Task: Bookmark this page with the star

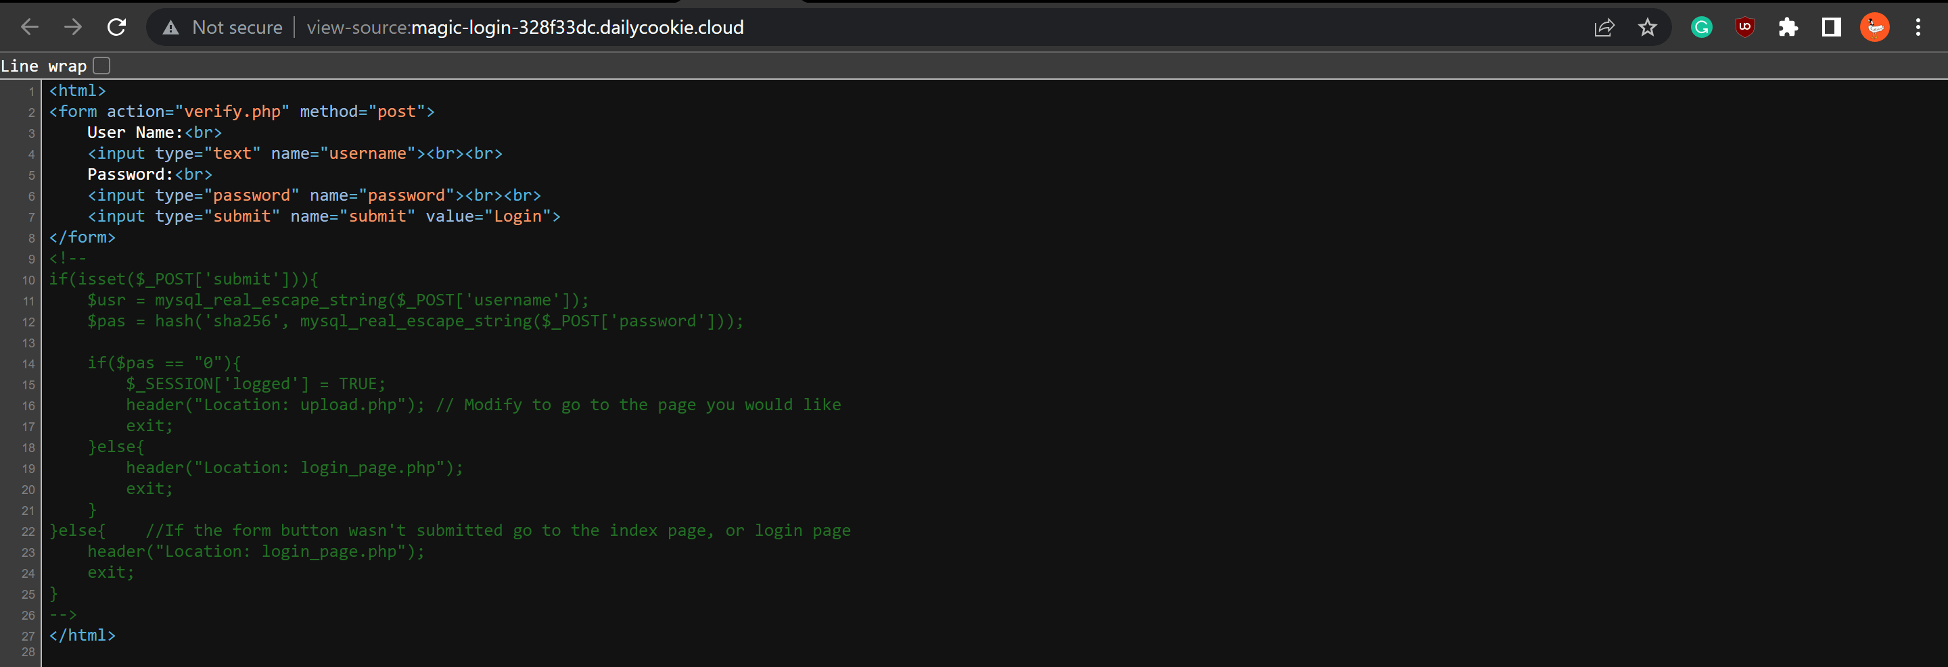Action: (1647, 28)
